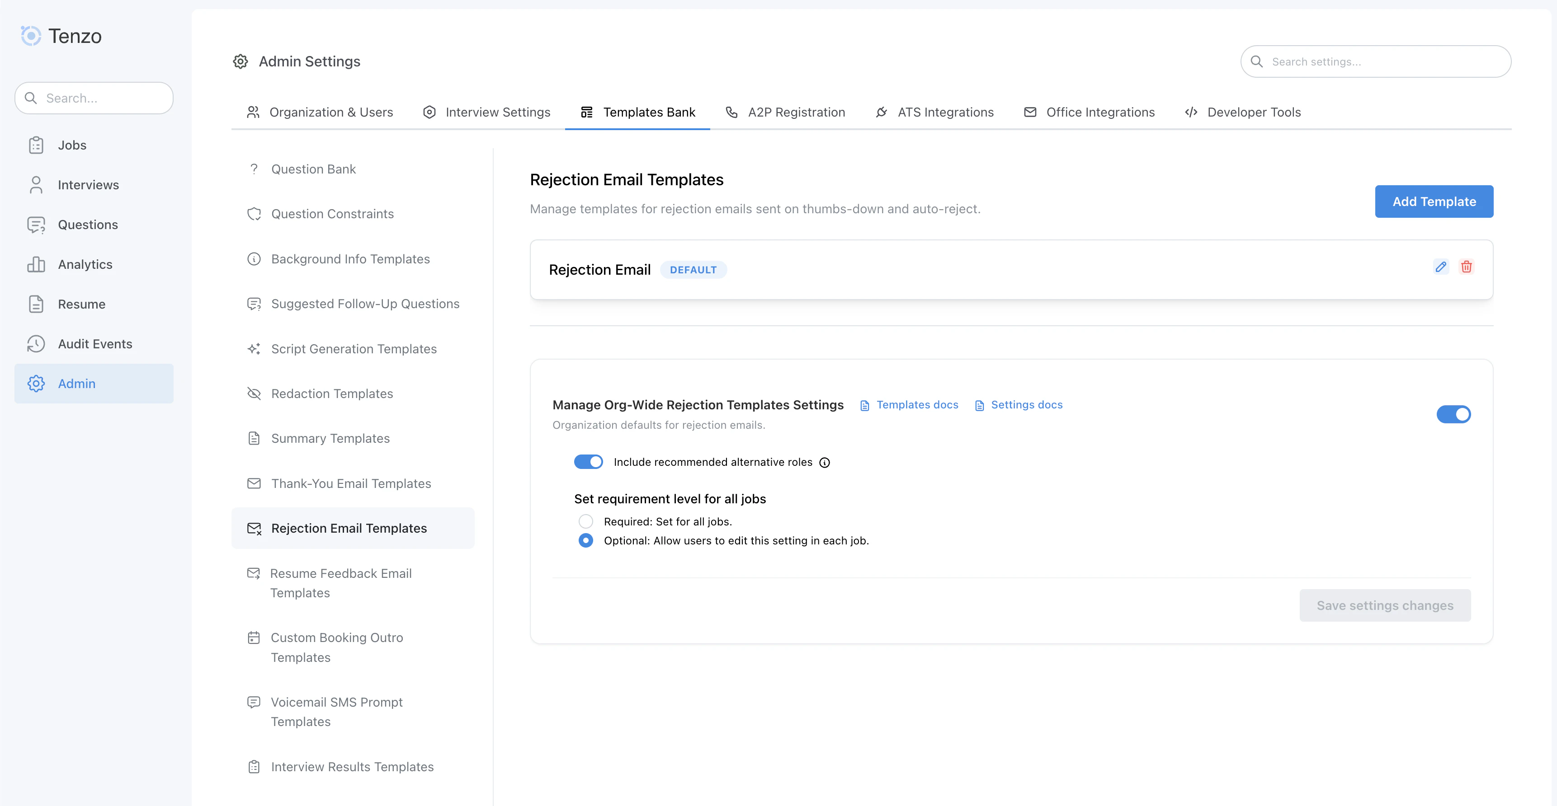Open the edit pencil on Rejection Email template
The image size is (1557, 806).
click(x=1441, y=267)
